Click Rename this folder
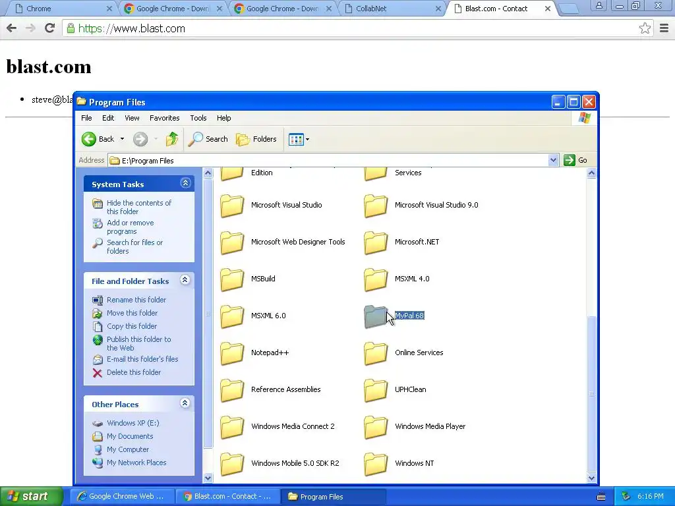This screenshot has width=675, height=506. point(136,300)
